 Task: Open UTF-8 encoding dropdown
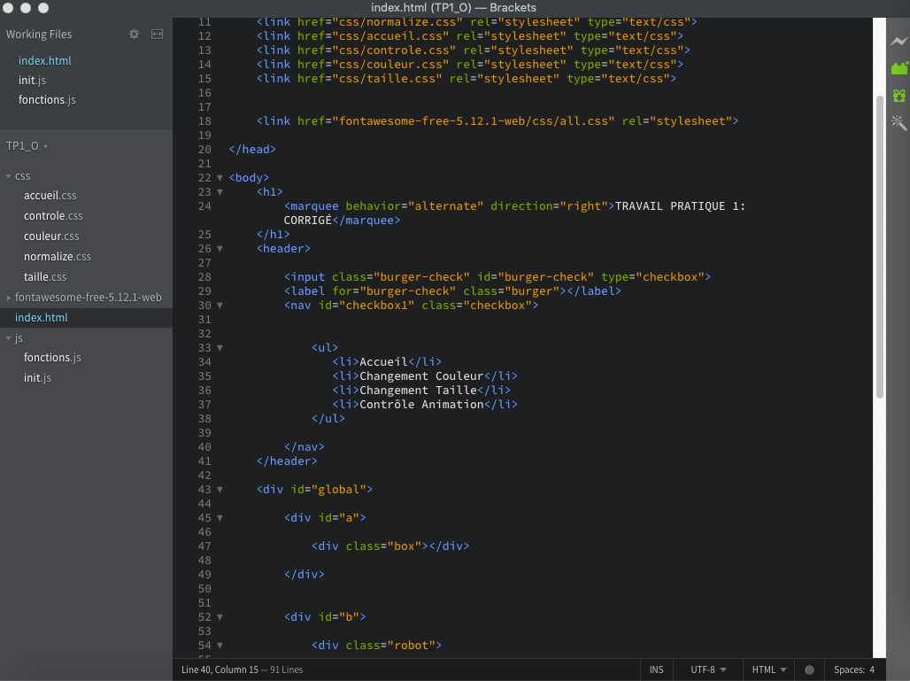pyautogui.click(x=708, y=670)
